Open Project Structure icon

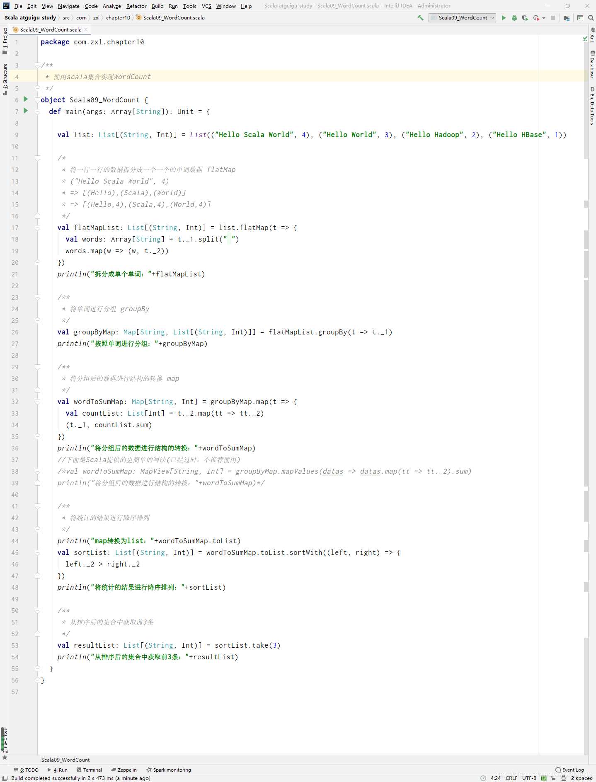point(567,18)
